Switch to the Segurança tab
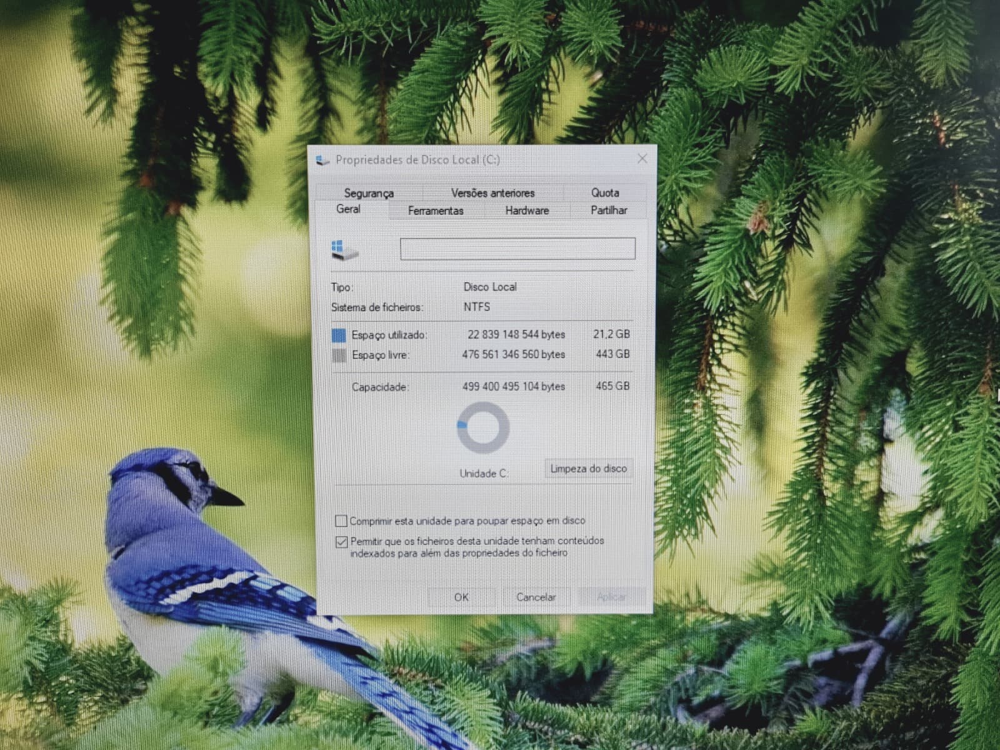Viewport: 1000px width, 750px height. 369,193
